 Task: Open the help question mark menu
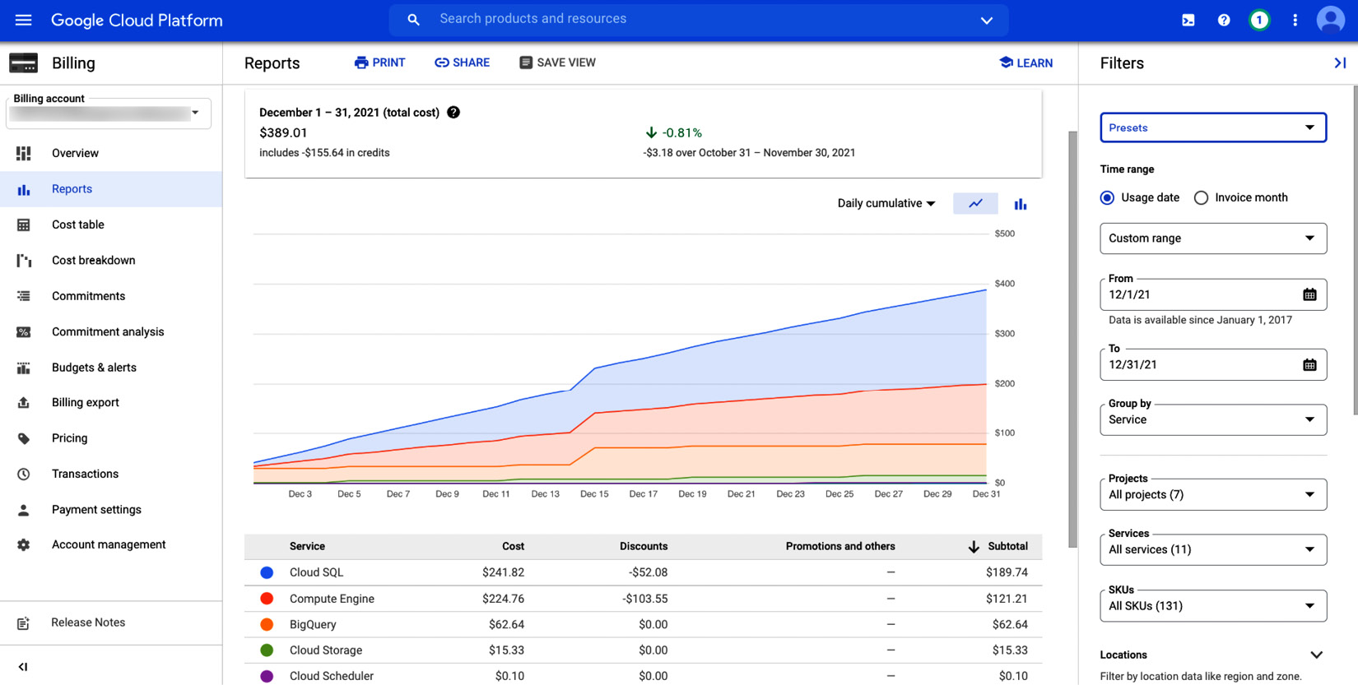[1224, 20]
